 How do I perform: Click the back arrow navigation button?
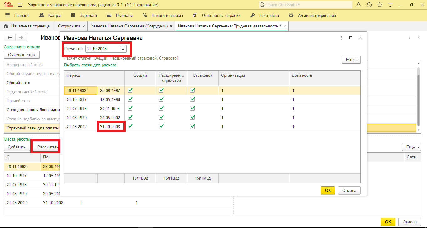pyautogui.click(x=10, y=37)
